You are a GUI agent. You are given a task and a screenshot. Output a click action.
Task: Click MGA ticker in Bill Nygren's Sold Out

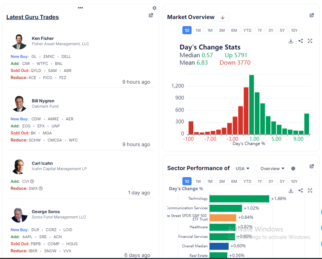[x=47, y=133]
